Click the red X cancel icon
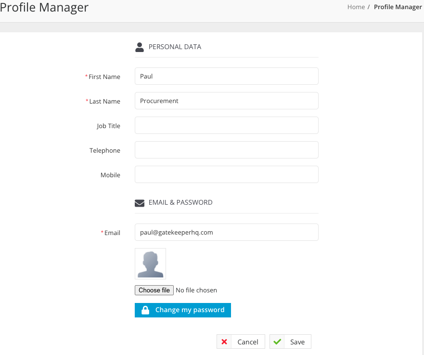424x355 pixels. click(x=224, y=342)
